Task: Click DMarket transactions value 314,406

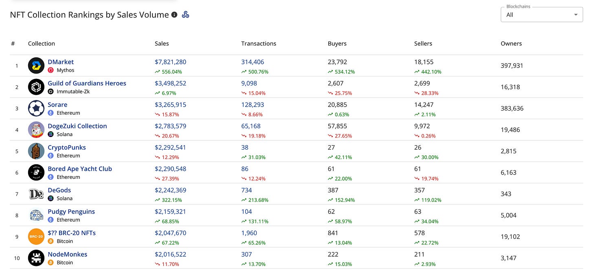Action: (253, 62)
